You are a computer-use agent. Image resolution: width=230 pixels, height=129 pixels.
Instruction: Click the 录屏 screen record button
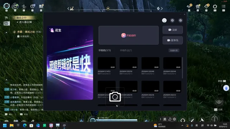173,30
